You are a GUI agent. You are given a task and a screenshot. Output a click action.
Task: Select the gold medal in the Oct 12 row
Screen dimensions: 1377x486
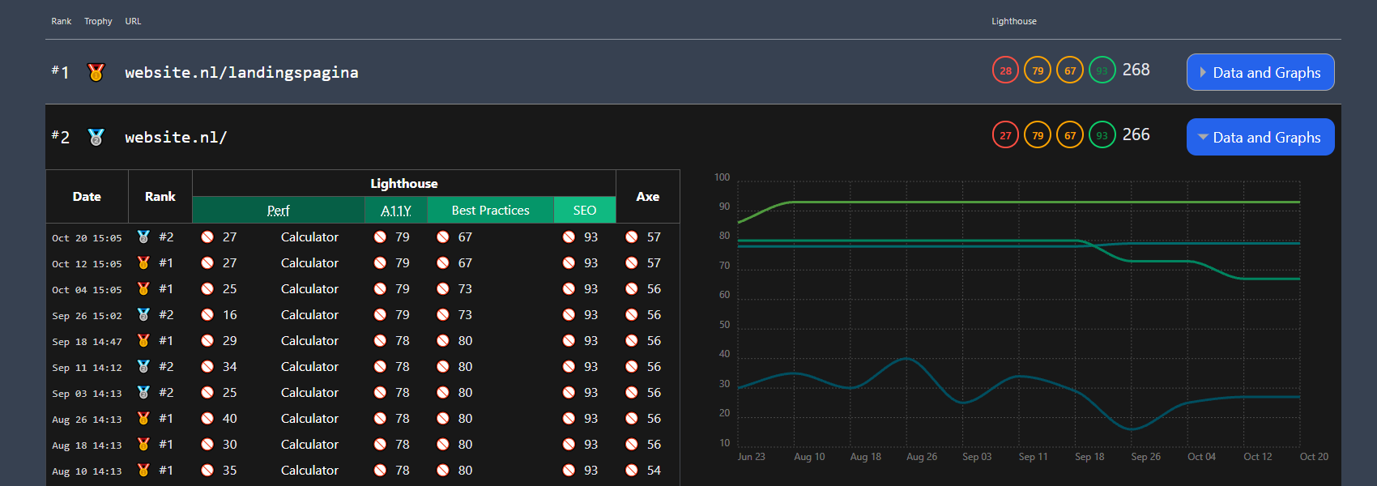point(143,262)
